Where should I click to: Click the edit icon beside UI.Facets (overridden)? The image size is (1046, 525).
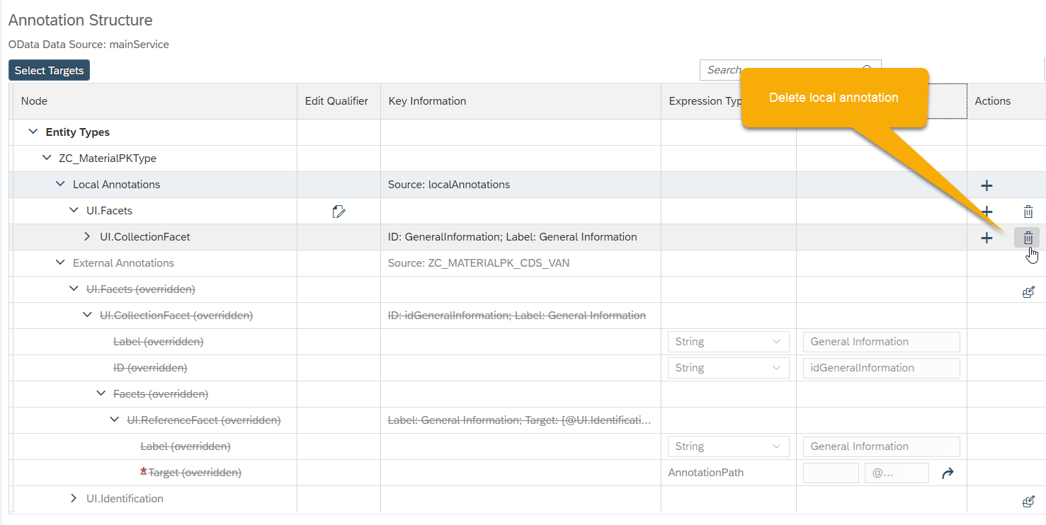[1028, 291]
